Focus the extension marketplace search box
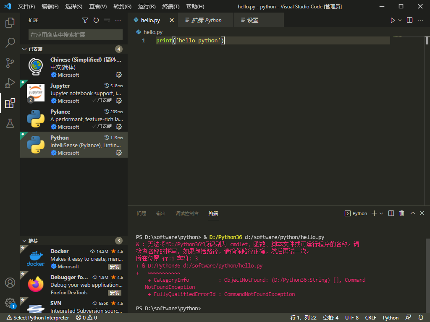Image resolution: width=430 pixels, height=322 pixels. point(76,35)
